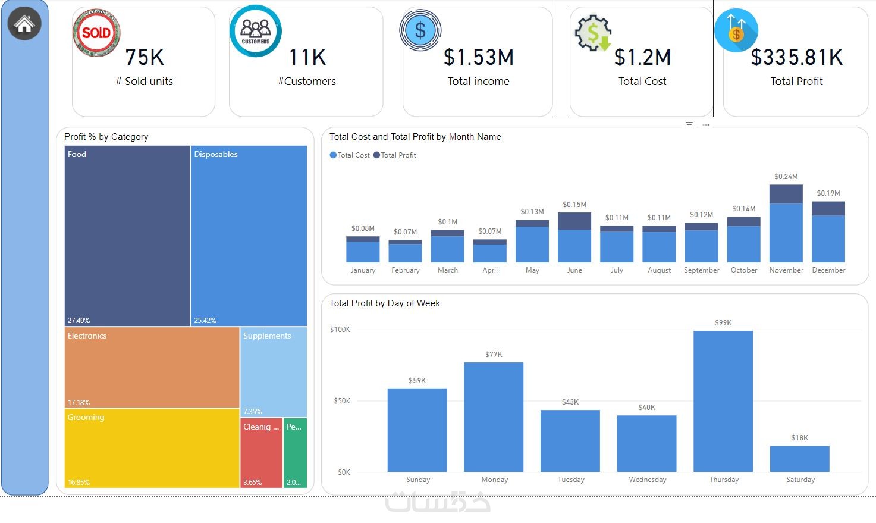Select the Total Cost card

[x=642, y=62]
